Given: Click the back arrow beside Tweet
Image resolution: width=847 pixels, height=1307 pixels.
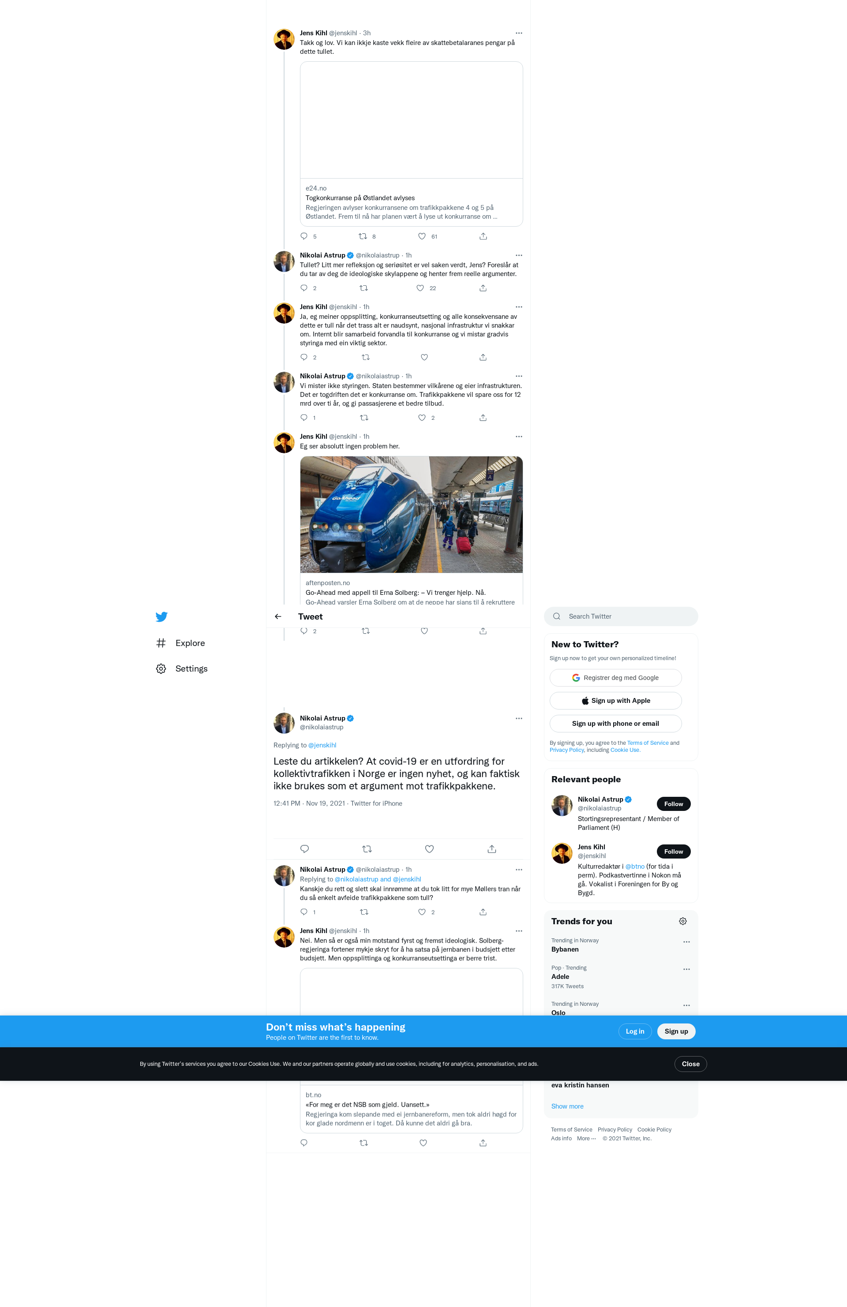Looking at the screenshot, I should pyautogui.click(x=278, y=617).
